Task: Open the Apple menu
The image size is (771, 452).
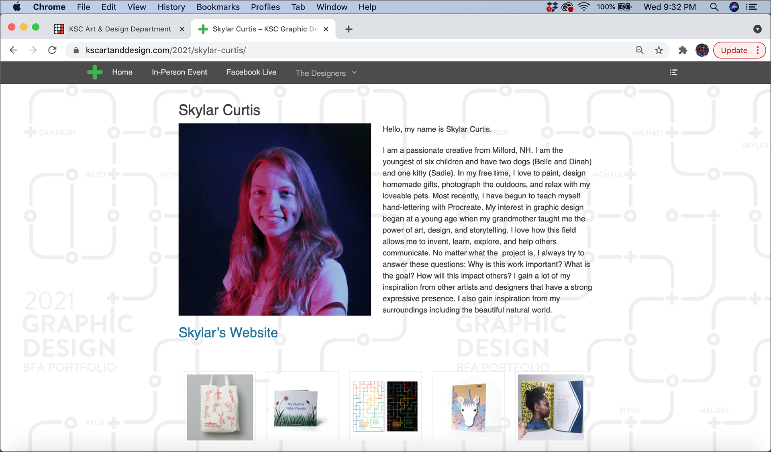Action: 16,7
